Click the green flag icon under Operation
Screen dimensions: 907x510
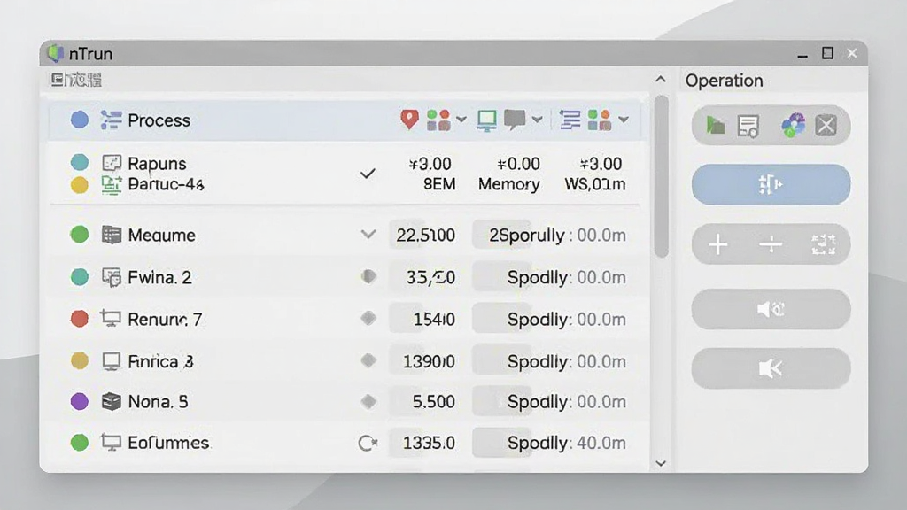click(x=716, y=125)
